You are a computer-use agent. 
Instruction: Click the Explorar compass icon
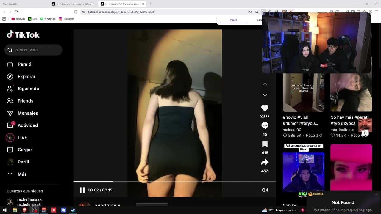[10, 76]
